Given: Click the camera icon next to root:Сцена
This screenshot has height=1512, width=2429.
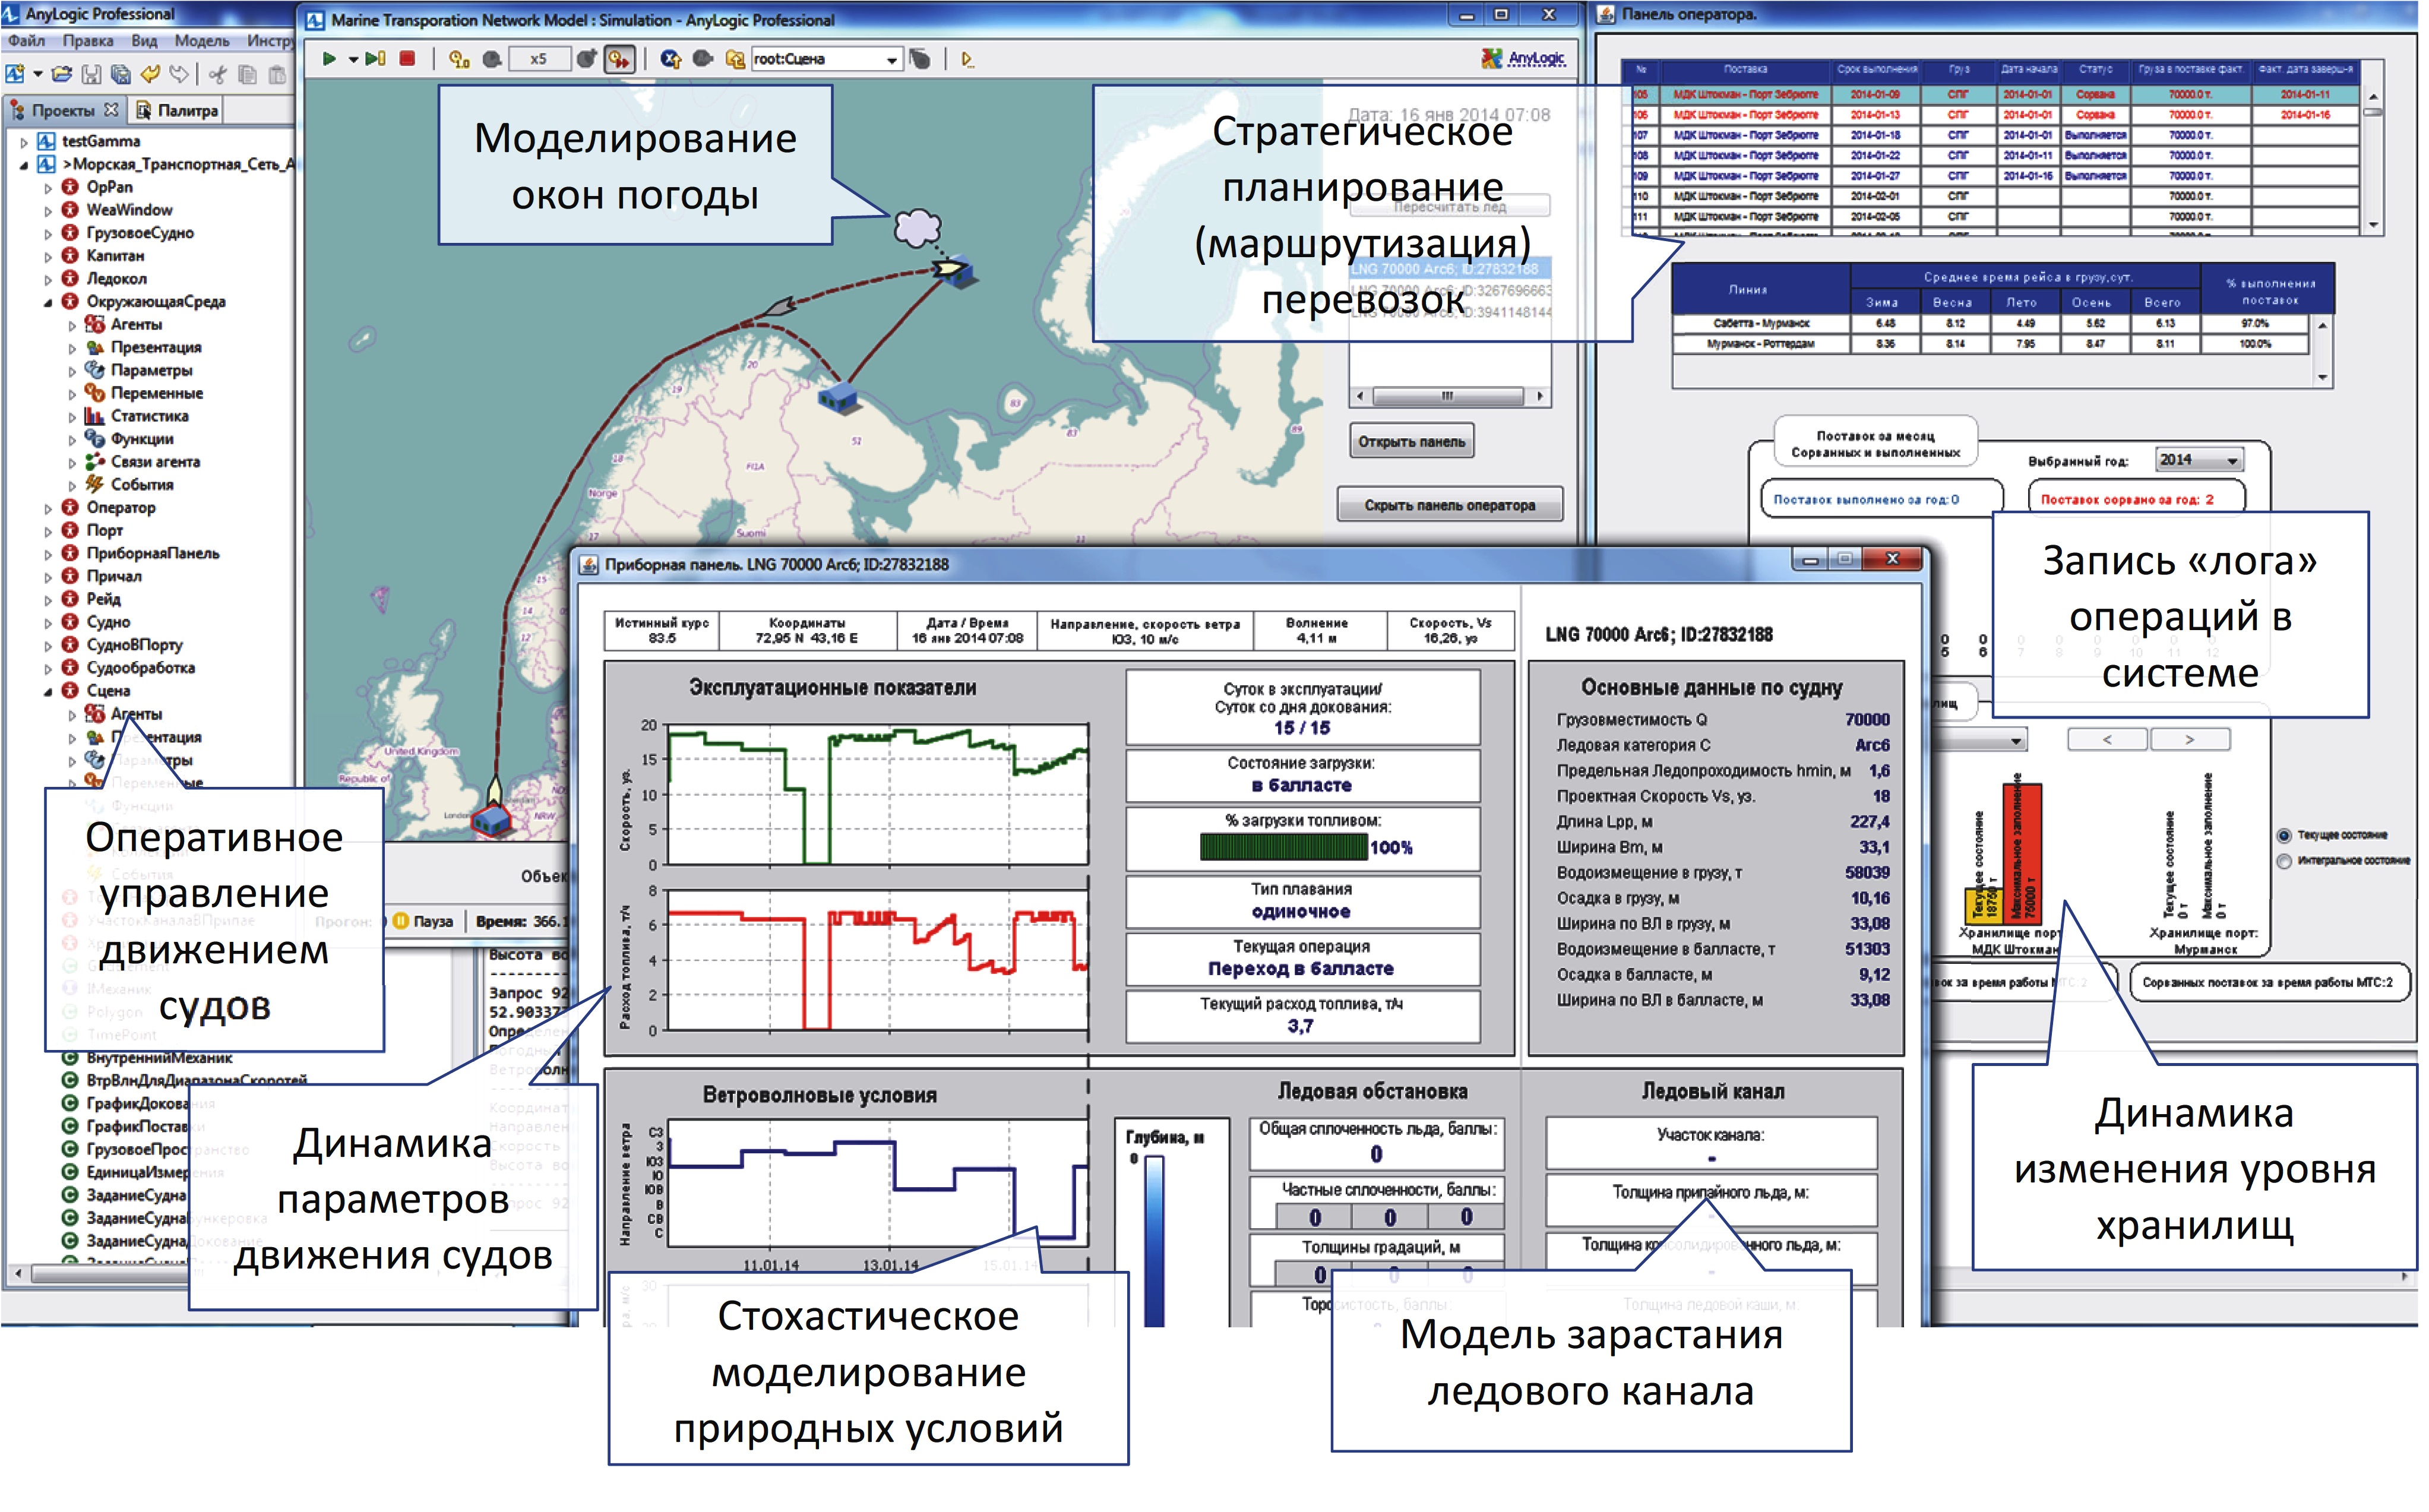Looking at the screenshot, I should [920, 59].
